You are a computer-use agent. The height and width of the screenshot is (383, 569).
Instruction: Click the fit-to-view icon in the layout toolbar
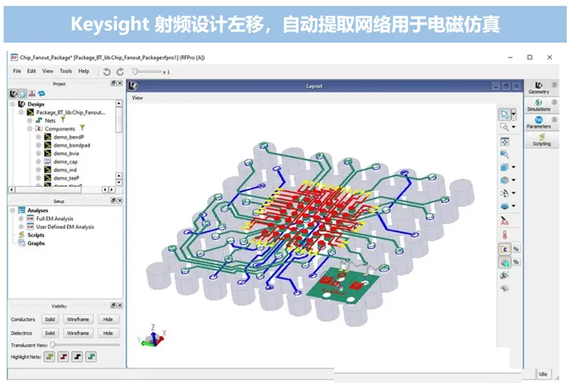point(504,141)
